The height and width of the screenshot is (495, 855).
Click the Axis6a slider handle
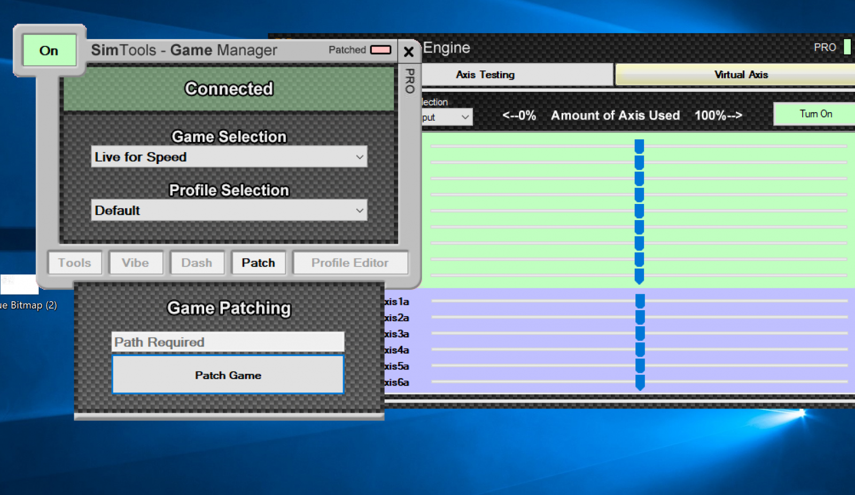pos(640,382)
